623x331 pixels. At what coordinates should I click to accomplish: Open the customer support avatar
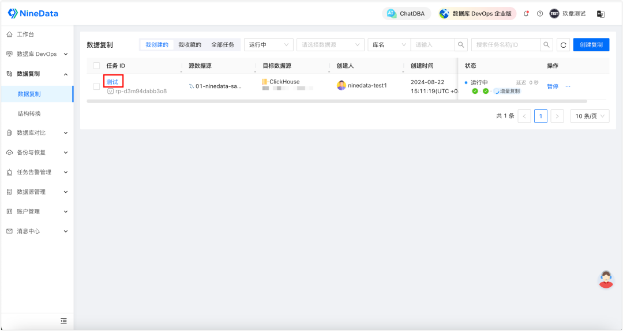coord(606,279)
